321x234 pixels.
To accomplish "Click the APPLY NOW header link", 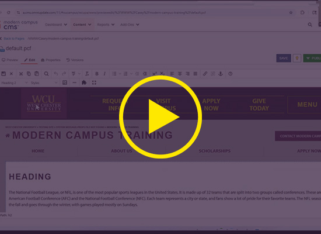I will pos(211,105).
